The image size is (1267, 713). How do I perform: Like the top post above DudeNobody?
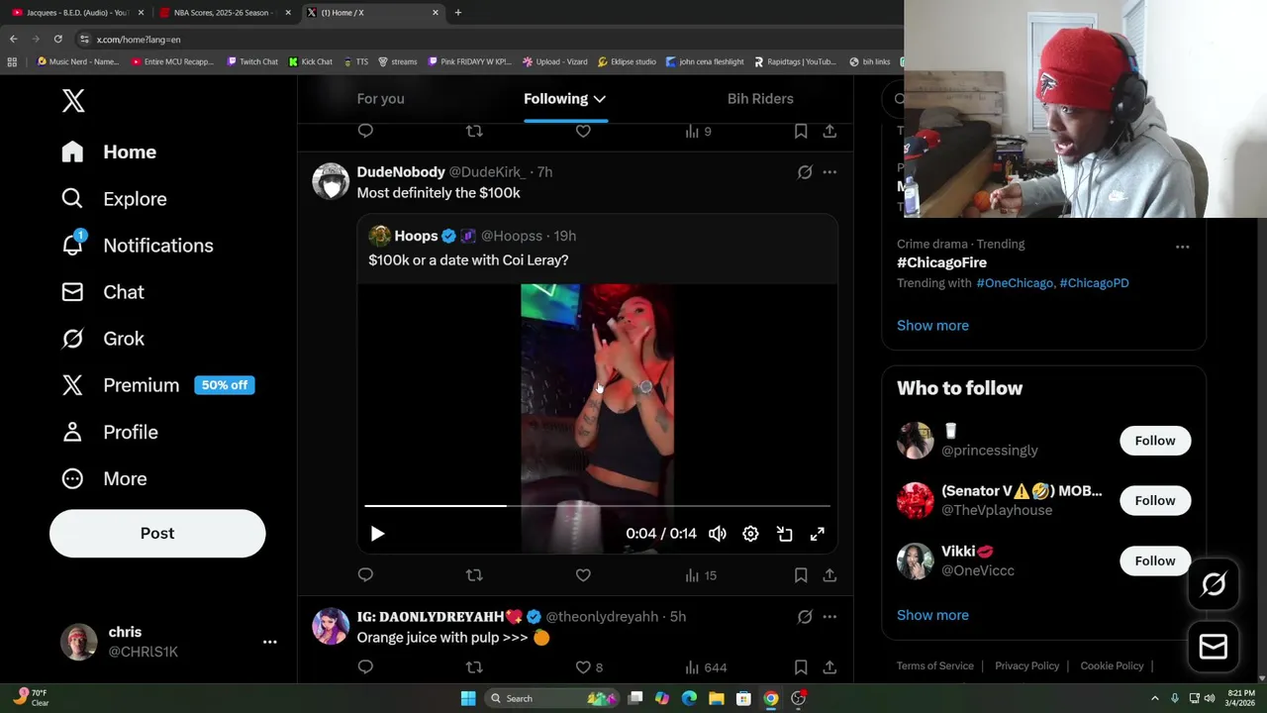(583, 131)
